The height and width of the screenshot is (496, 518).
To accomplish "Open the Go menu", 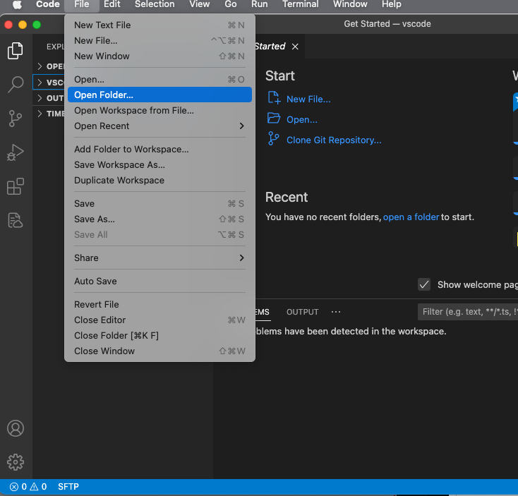I will tap(231, 5).
